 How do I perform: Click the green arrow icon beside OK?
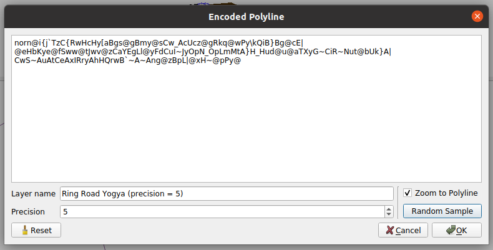451,230
